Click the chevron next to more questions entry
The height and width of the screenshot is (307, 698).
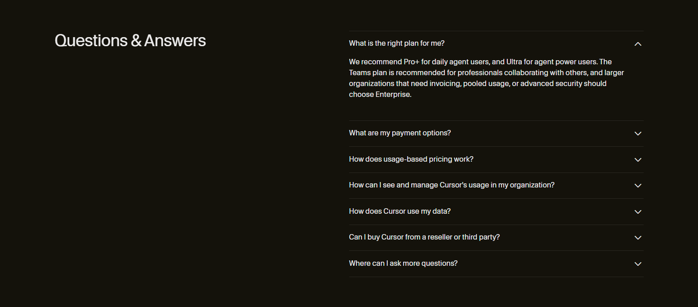[x=638, y=264]
